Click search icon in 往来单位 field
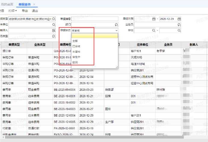 point(54,25)
